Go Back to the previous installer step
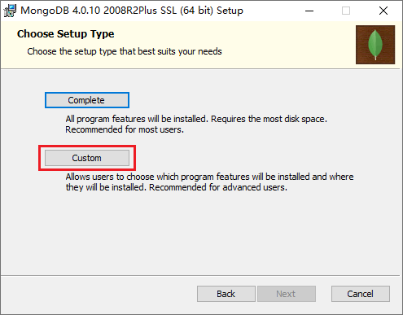Screen dimensions: 403x315 pyautogui.click(x=226, y=294)
